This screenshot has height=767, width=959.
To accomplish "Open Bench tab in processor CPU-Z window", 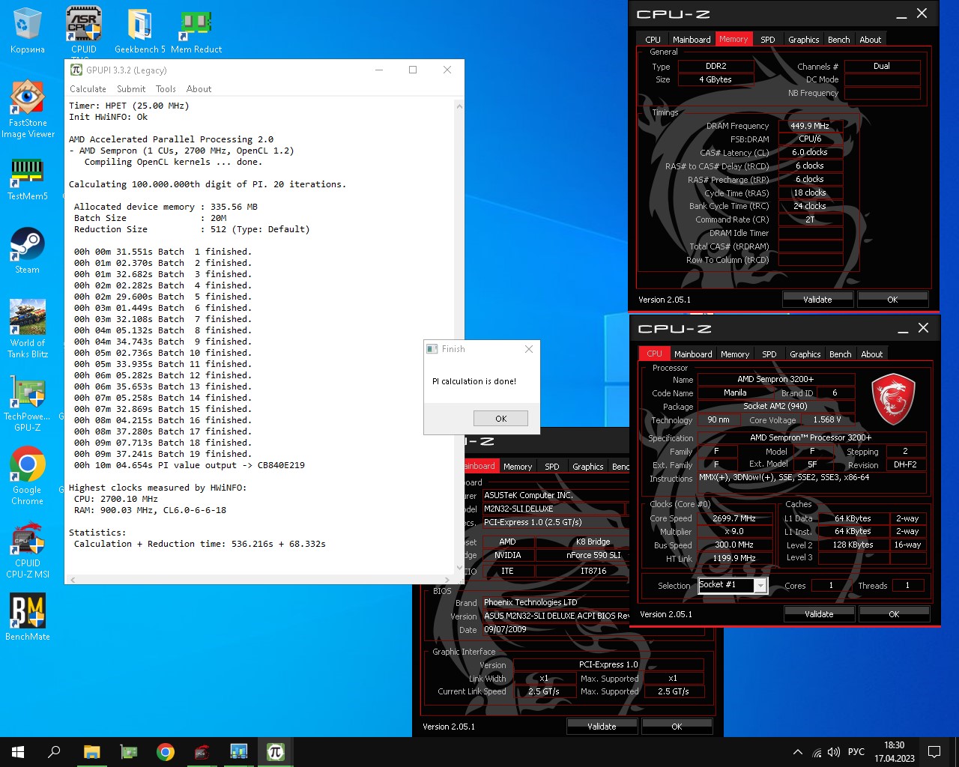I will pyautogui.click(x=840, y=354).
